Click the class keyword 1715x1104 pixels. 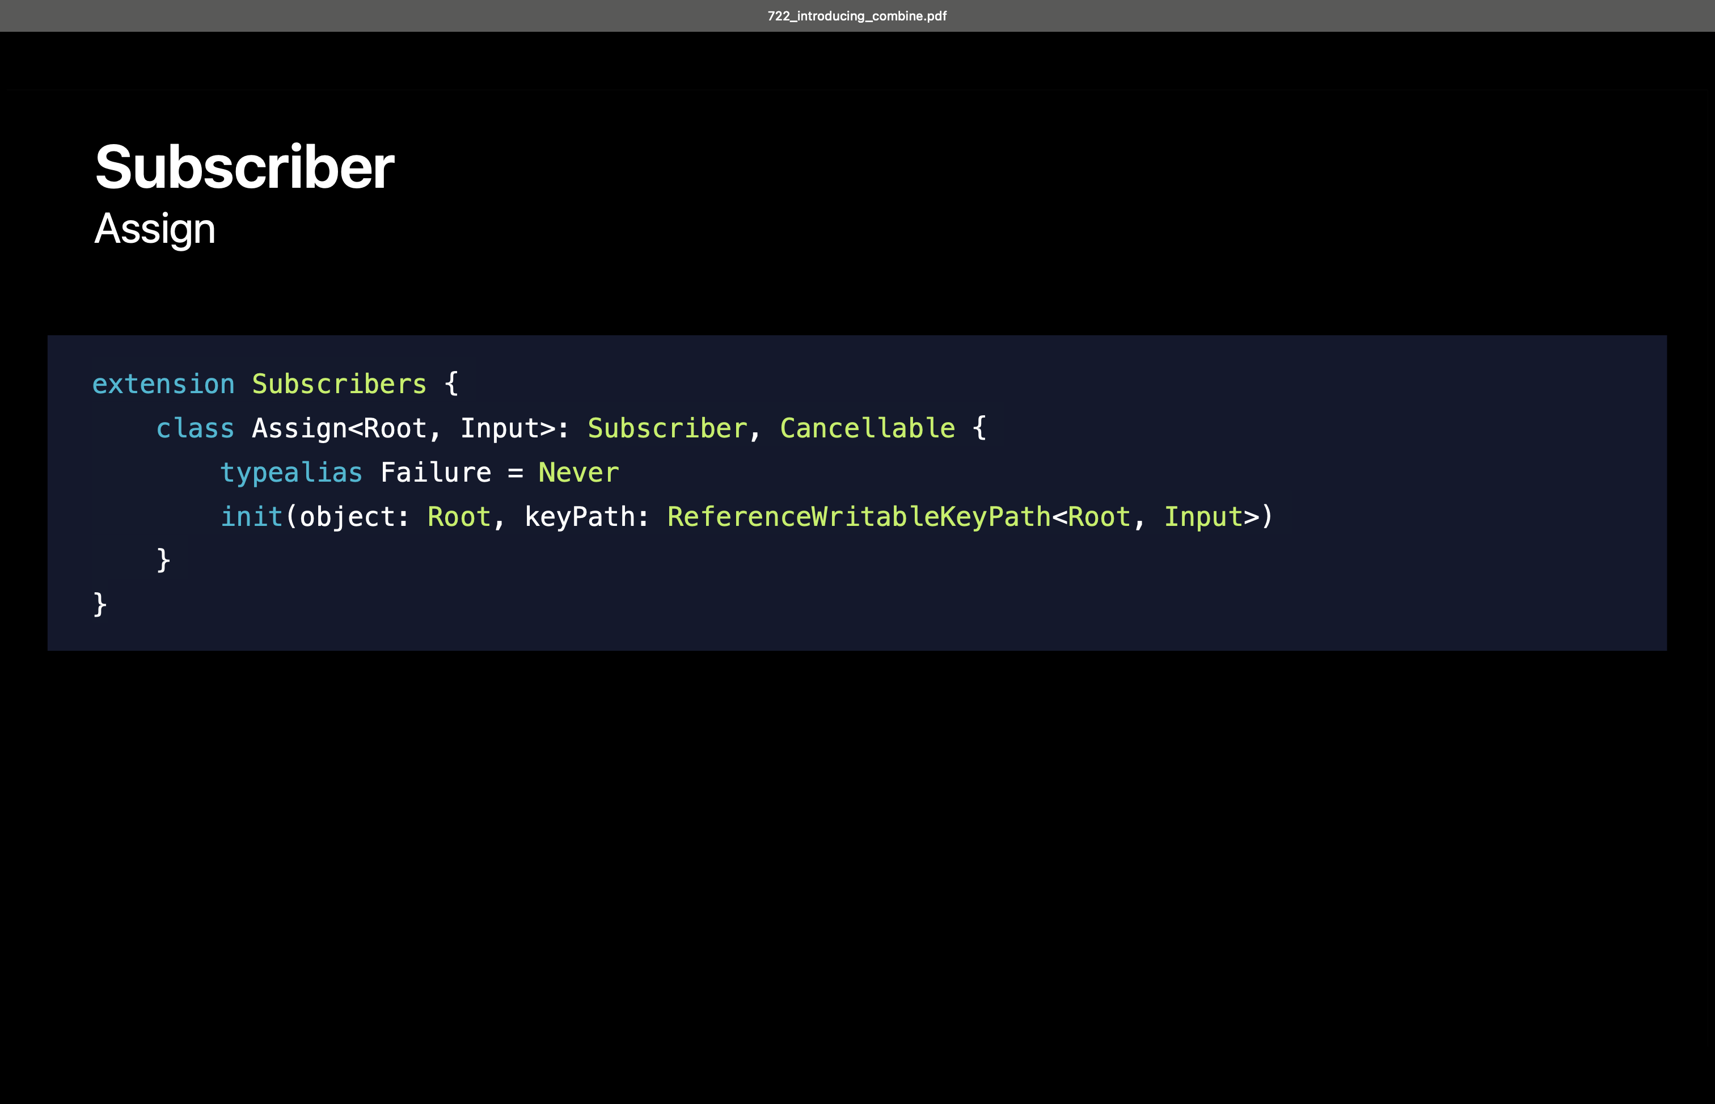click(195, 429)
